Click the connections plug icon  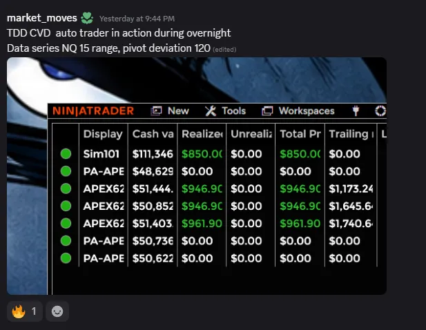click(x=356, y=111)
